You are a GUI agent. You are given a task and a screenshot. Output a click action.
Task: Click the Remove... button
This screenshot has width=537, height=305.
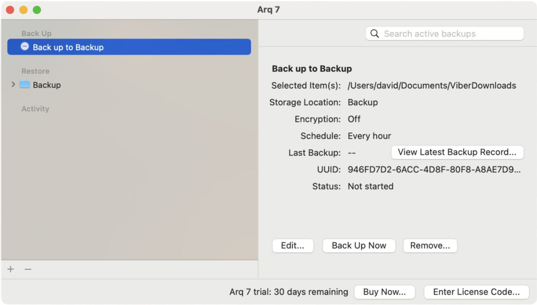coord(430,246)
